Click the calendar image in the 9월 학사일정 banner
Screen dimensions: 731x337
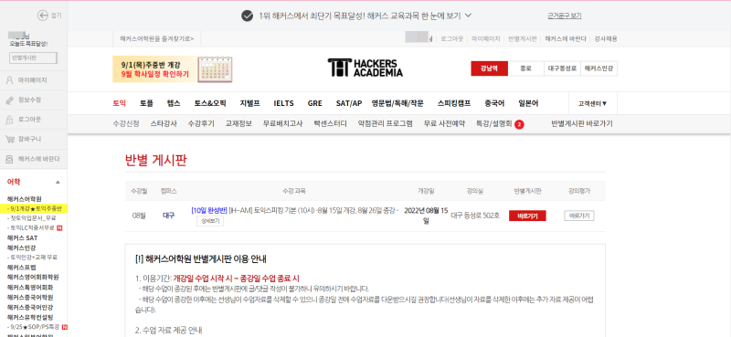click(215, 69)
